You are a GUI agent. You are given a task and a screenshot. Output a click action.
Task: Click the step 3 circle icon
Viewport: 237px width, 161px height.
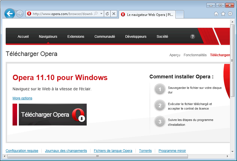(160, 122)
